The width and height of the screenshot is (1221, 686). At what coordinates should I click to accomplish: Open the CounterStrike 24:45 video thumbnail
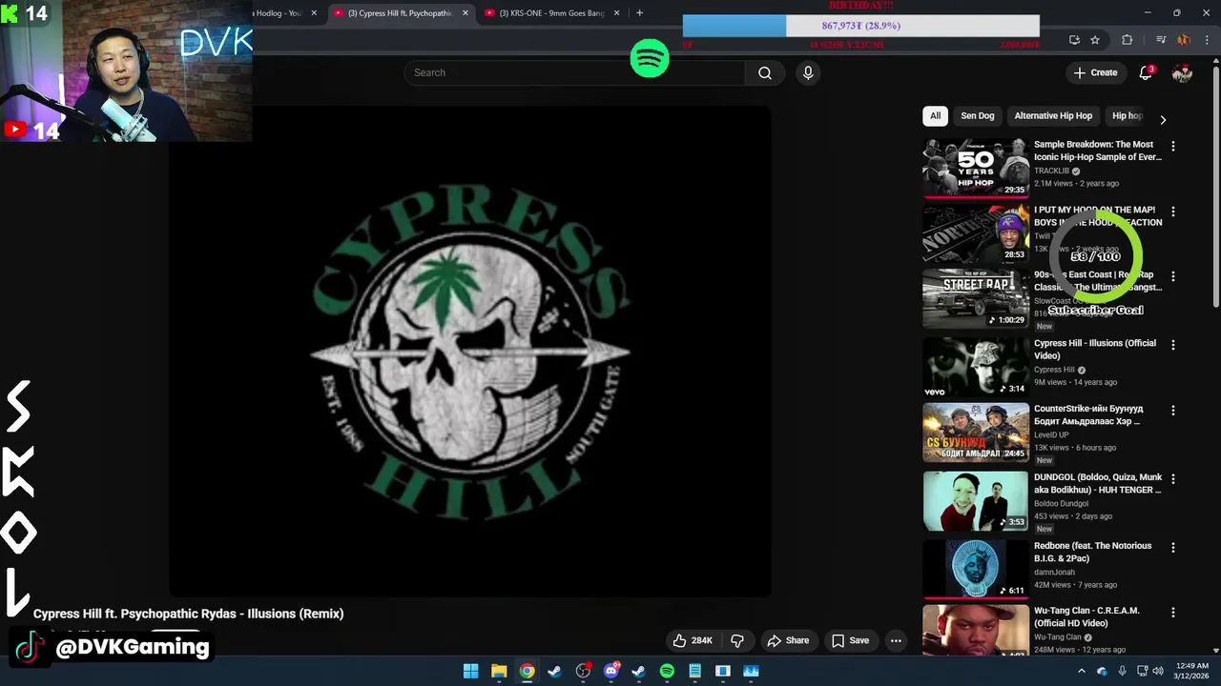(x=975, y=432)
